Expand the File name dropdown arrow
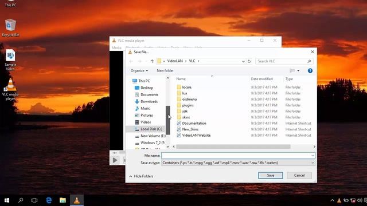Viewport: 367px width, 206px height. [x=313, y=156]
